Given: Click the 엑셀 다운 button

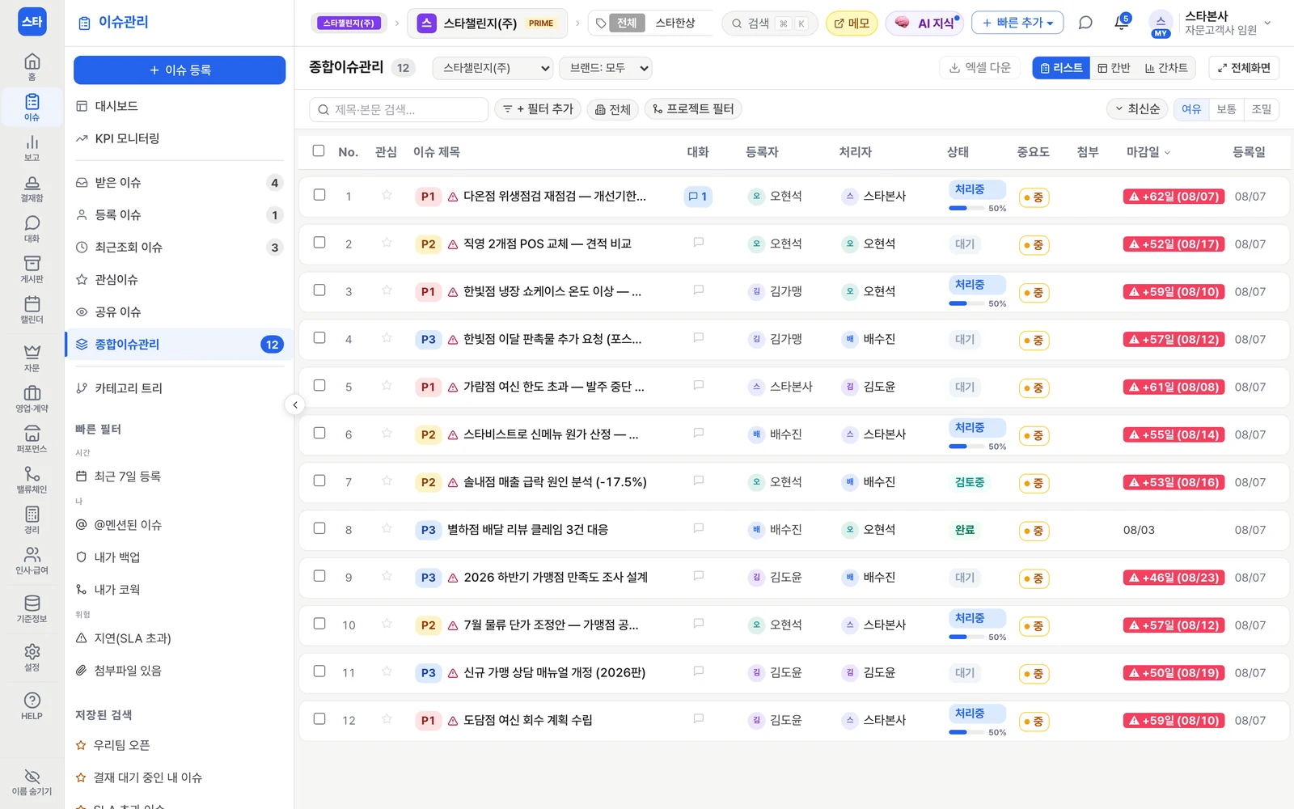Looking at the screenshot, I should [980, 68].
